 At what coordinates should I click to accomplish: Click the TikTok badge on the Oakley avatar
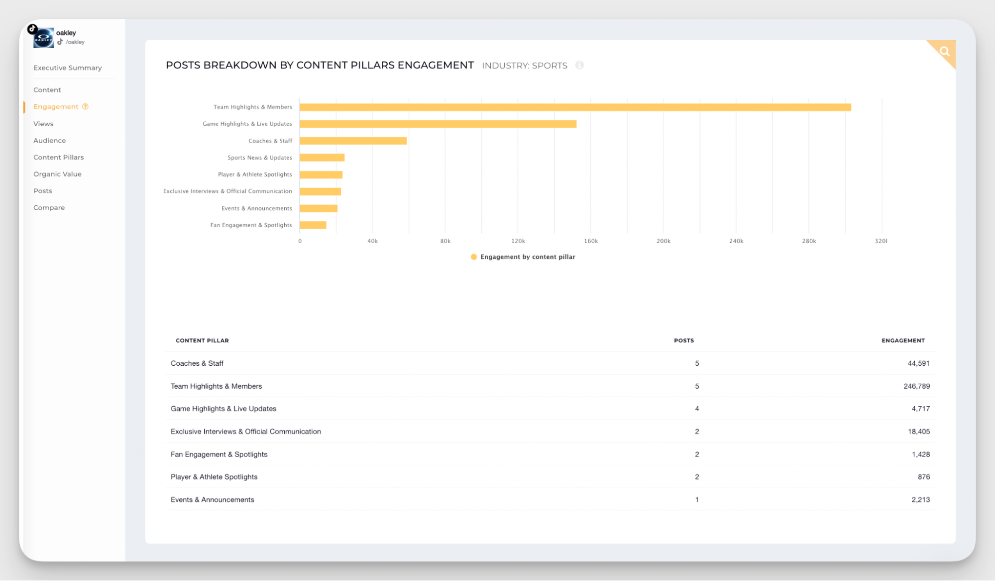coord(32,29)
